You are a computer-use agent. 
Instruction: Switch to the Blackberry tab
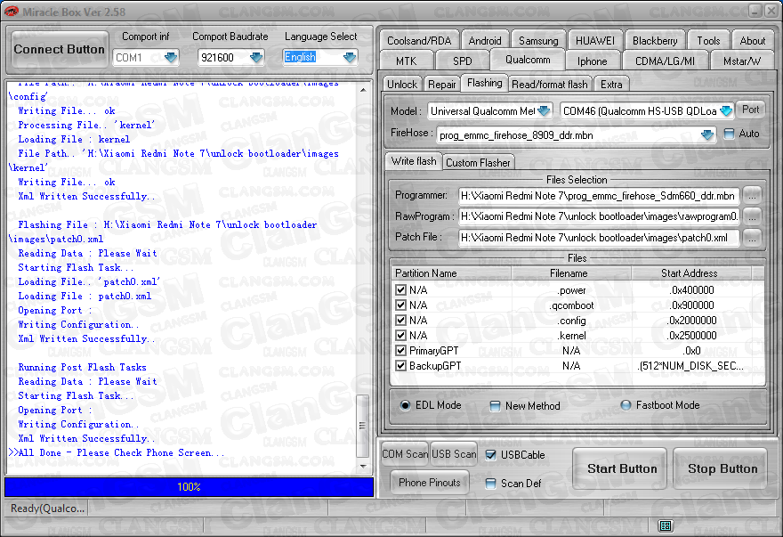coord(655,40)
